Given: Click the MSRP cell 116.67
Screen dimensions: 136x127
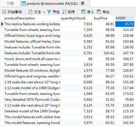Looking at the screenshot, I should point(125,117).
